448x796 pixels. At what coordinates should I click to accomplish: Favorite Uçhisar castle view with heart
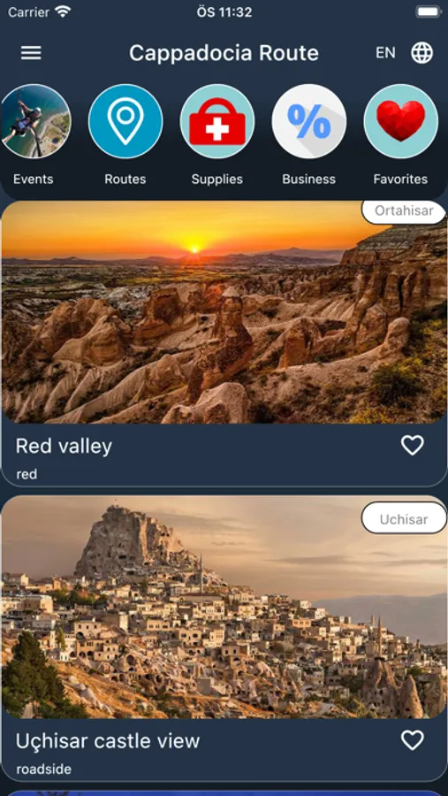tap(412, 740)
